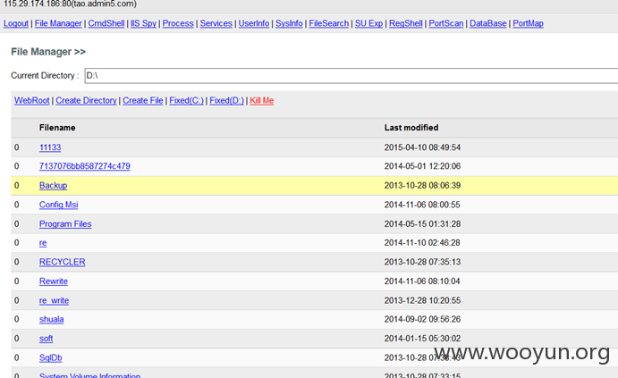The height and width of the screenshot is (378, 618).
Task: Click the Filename column header
Action: [57, 128]
